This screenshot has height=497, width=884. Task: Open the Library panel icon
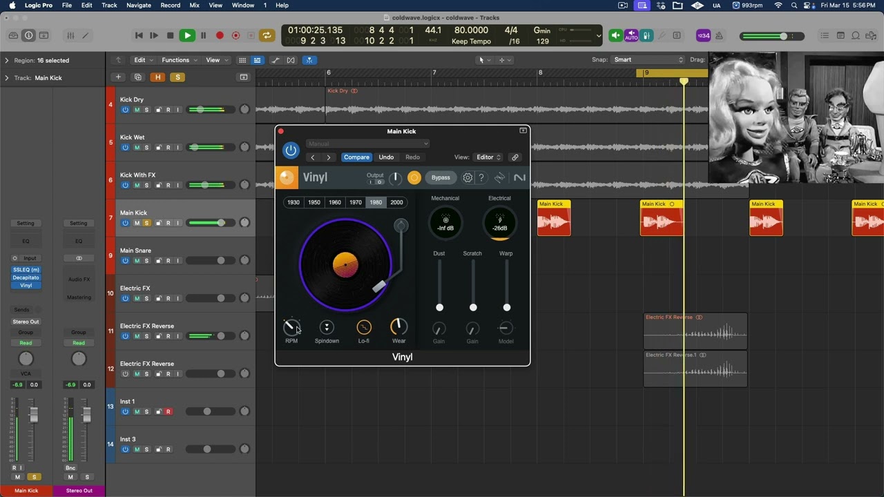click(x=13, y=35)
